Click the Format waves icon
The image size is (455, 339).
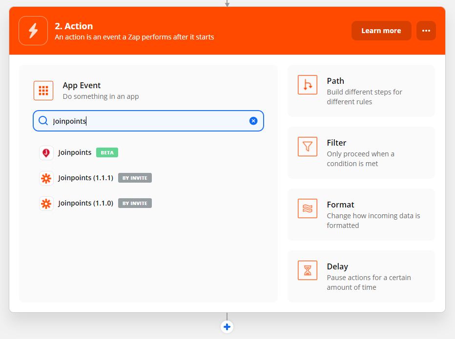tap(307, 208)
